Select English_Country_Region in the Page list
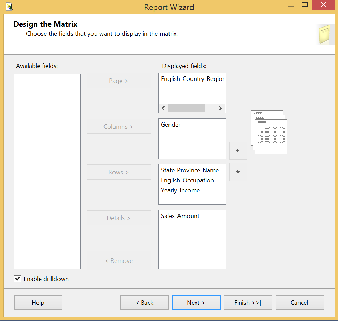 click(x=193, y=79)
